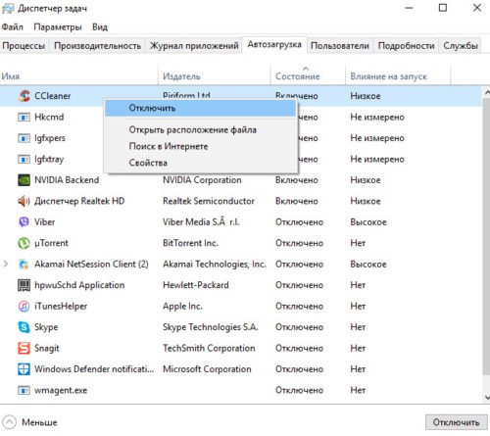
Task: Click the Hewlett-Packard publisher cell
Action: coord(196,285)
